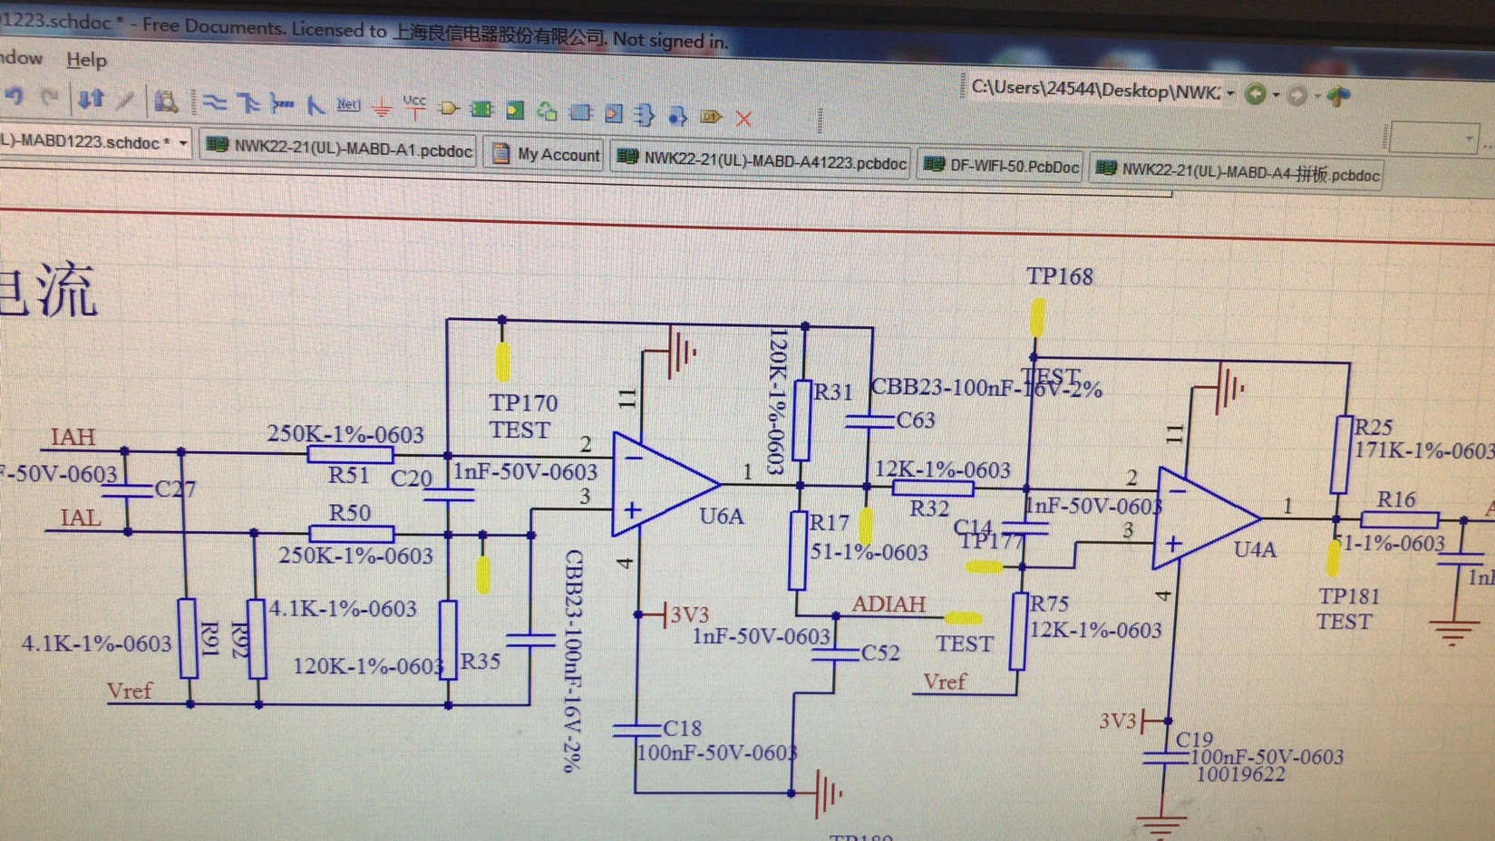Click the IAL net label
1495x841 pixels.
tap(80, 518)
